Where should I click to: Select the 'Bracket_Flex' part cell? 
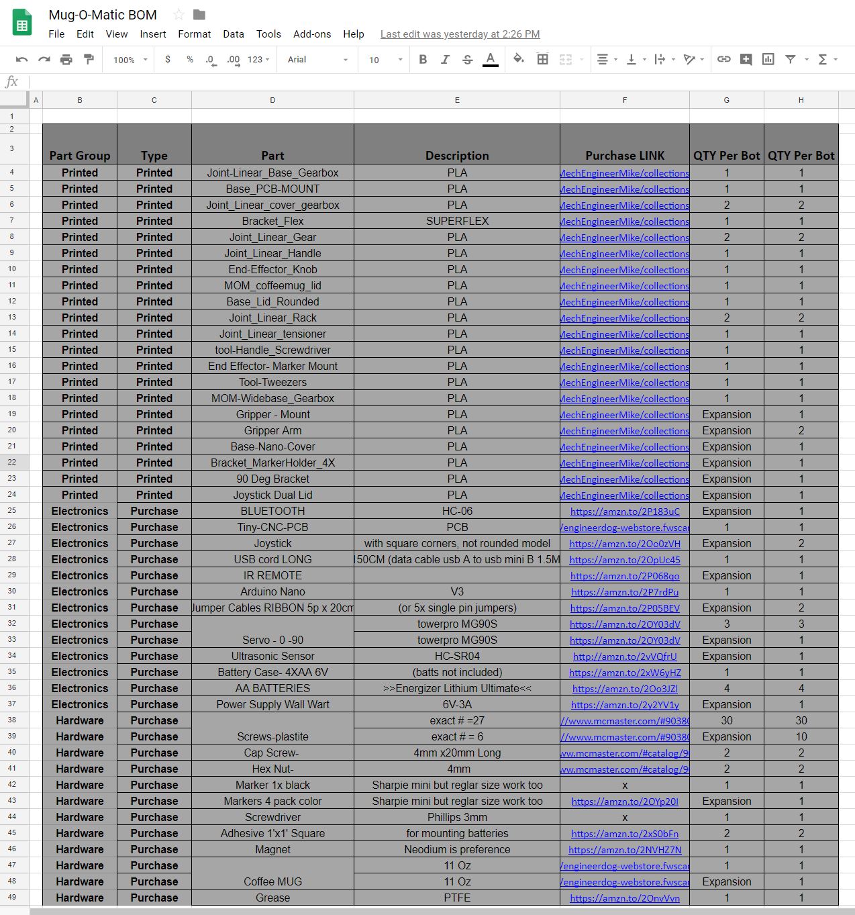click(x=272, y=221)
